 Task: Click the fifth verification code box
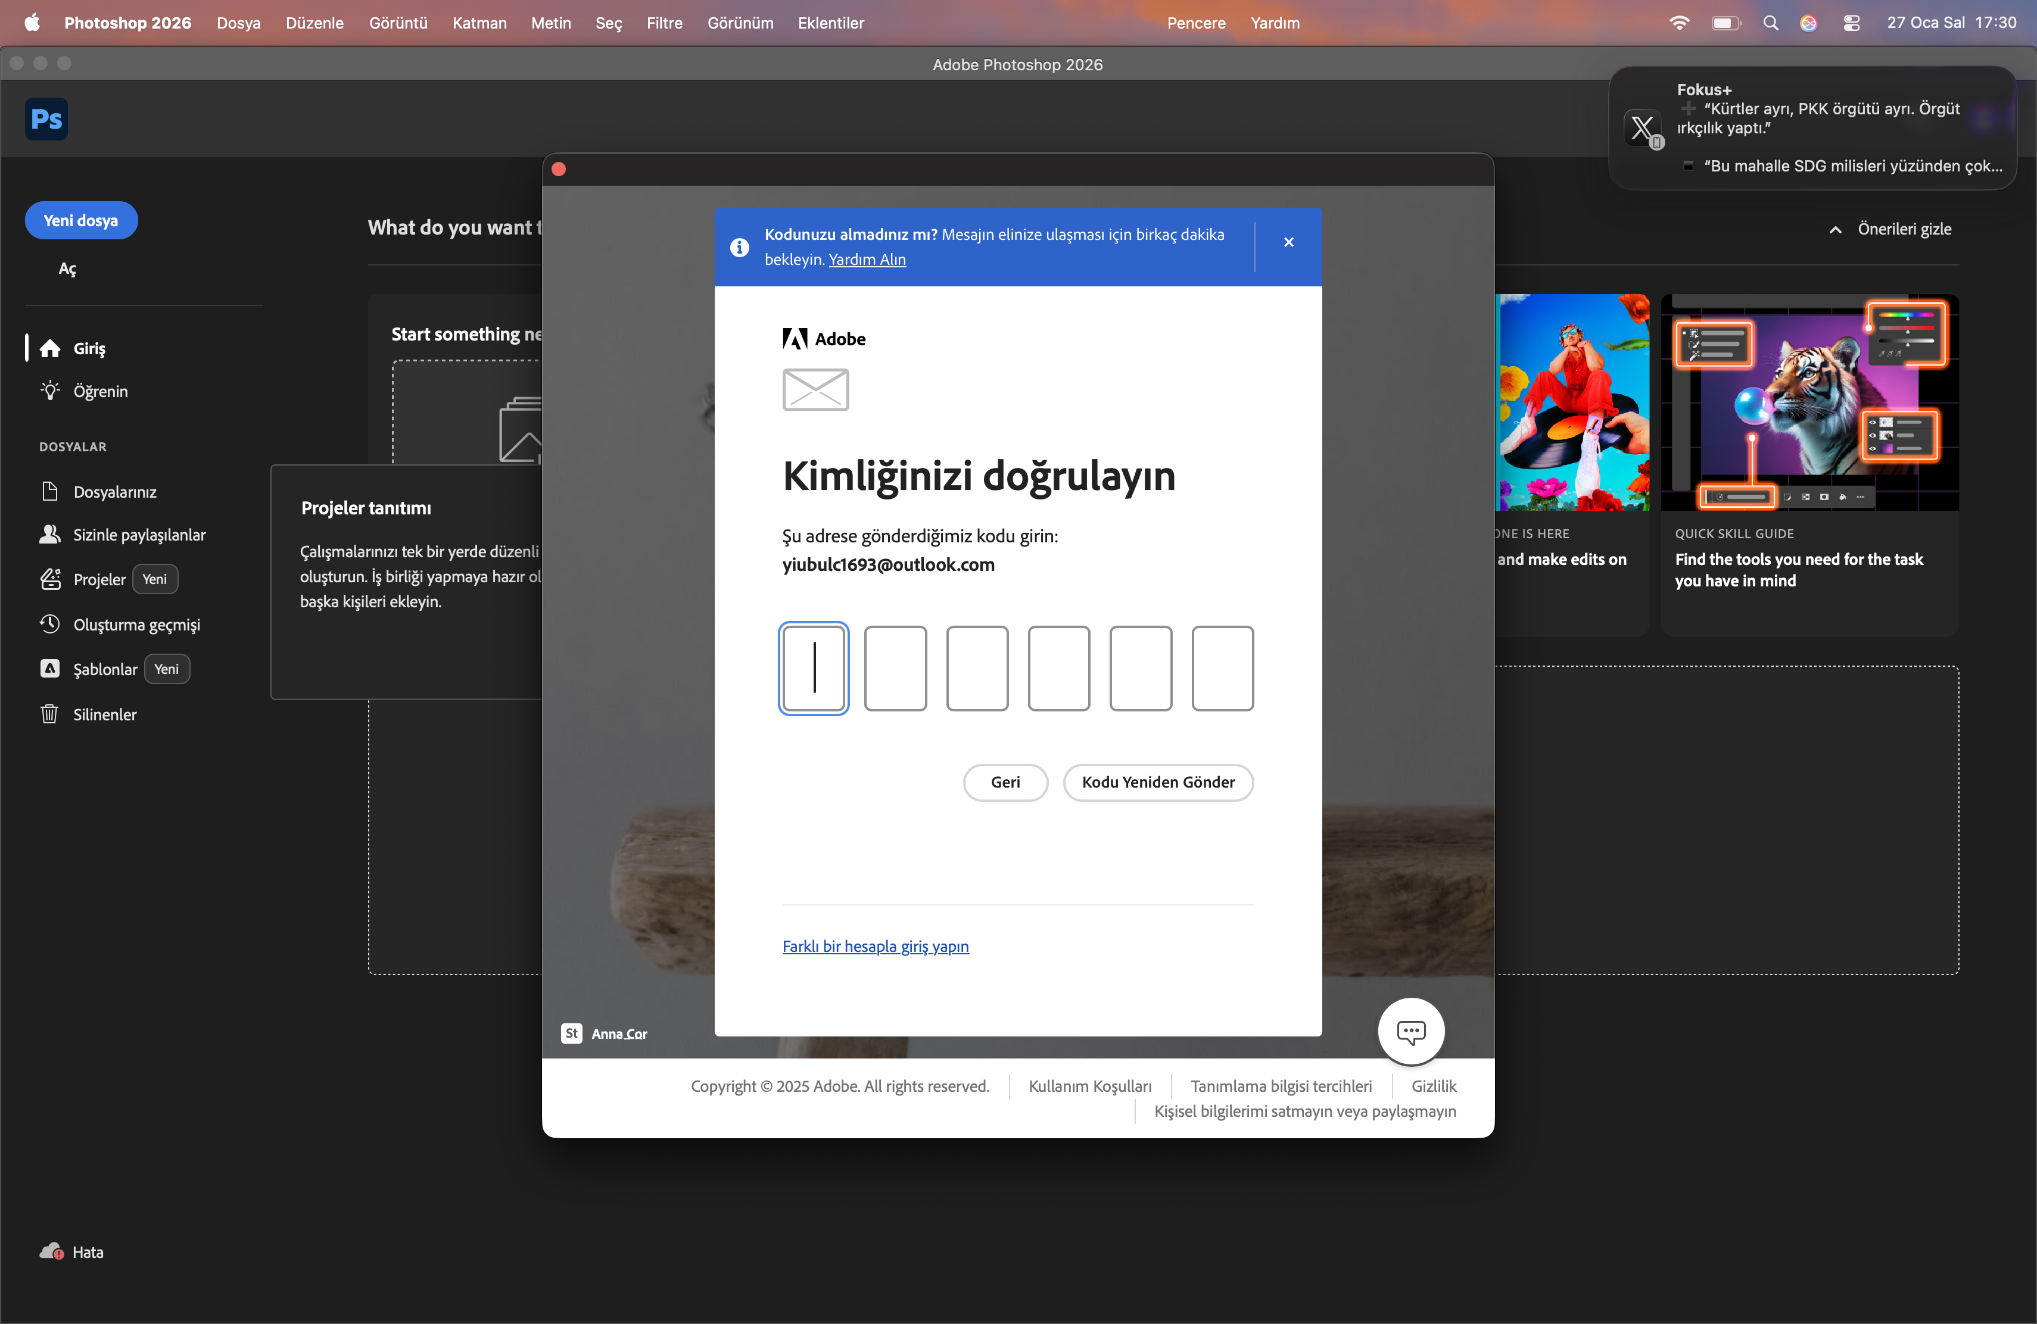(1141, 669)
